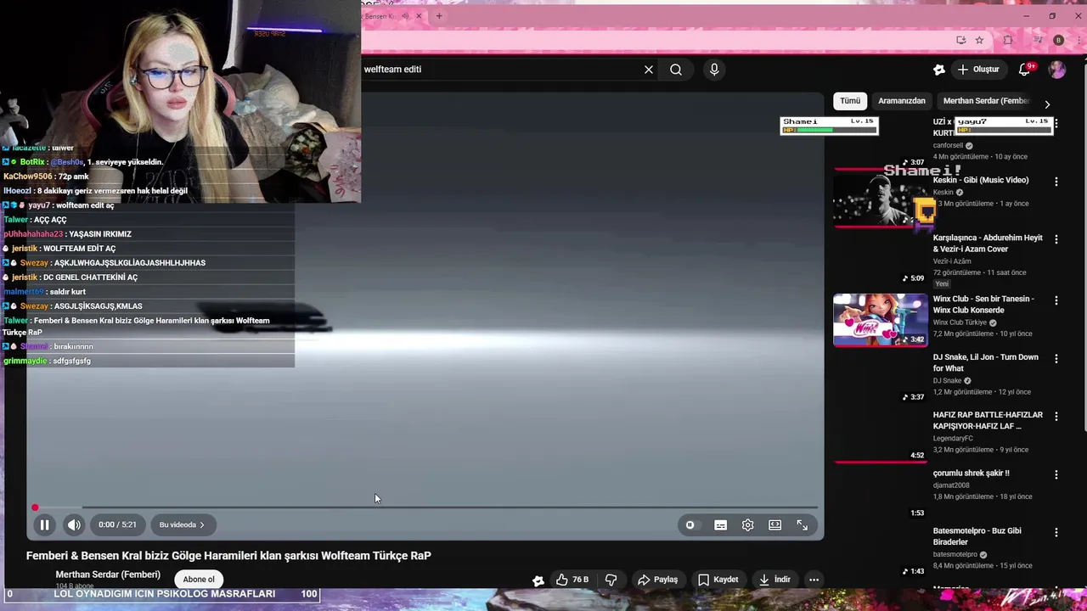The image size is (1087, 611).
Task: Click the '0:00 / 5:21' time display
Action: pyautogui.click(x=117, y=524)
